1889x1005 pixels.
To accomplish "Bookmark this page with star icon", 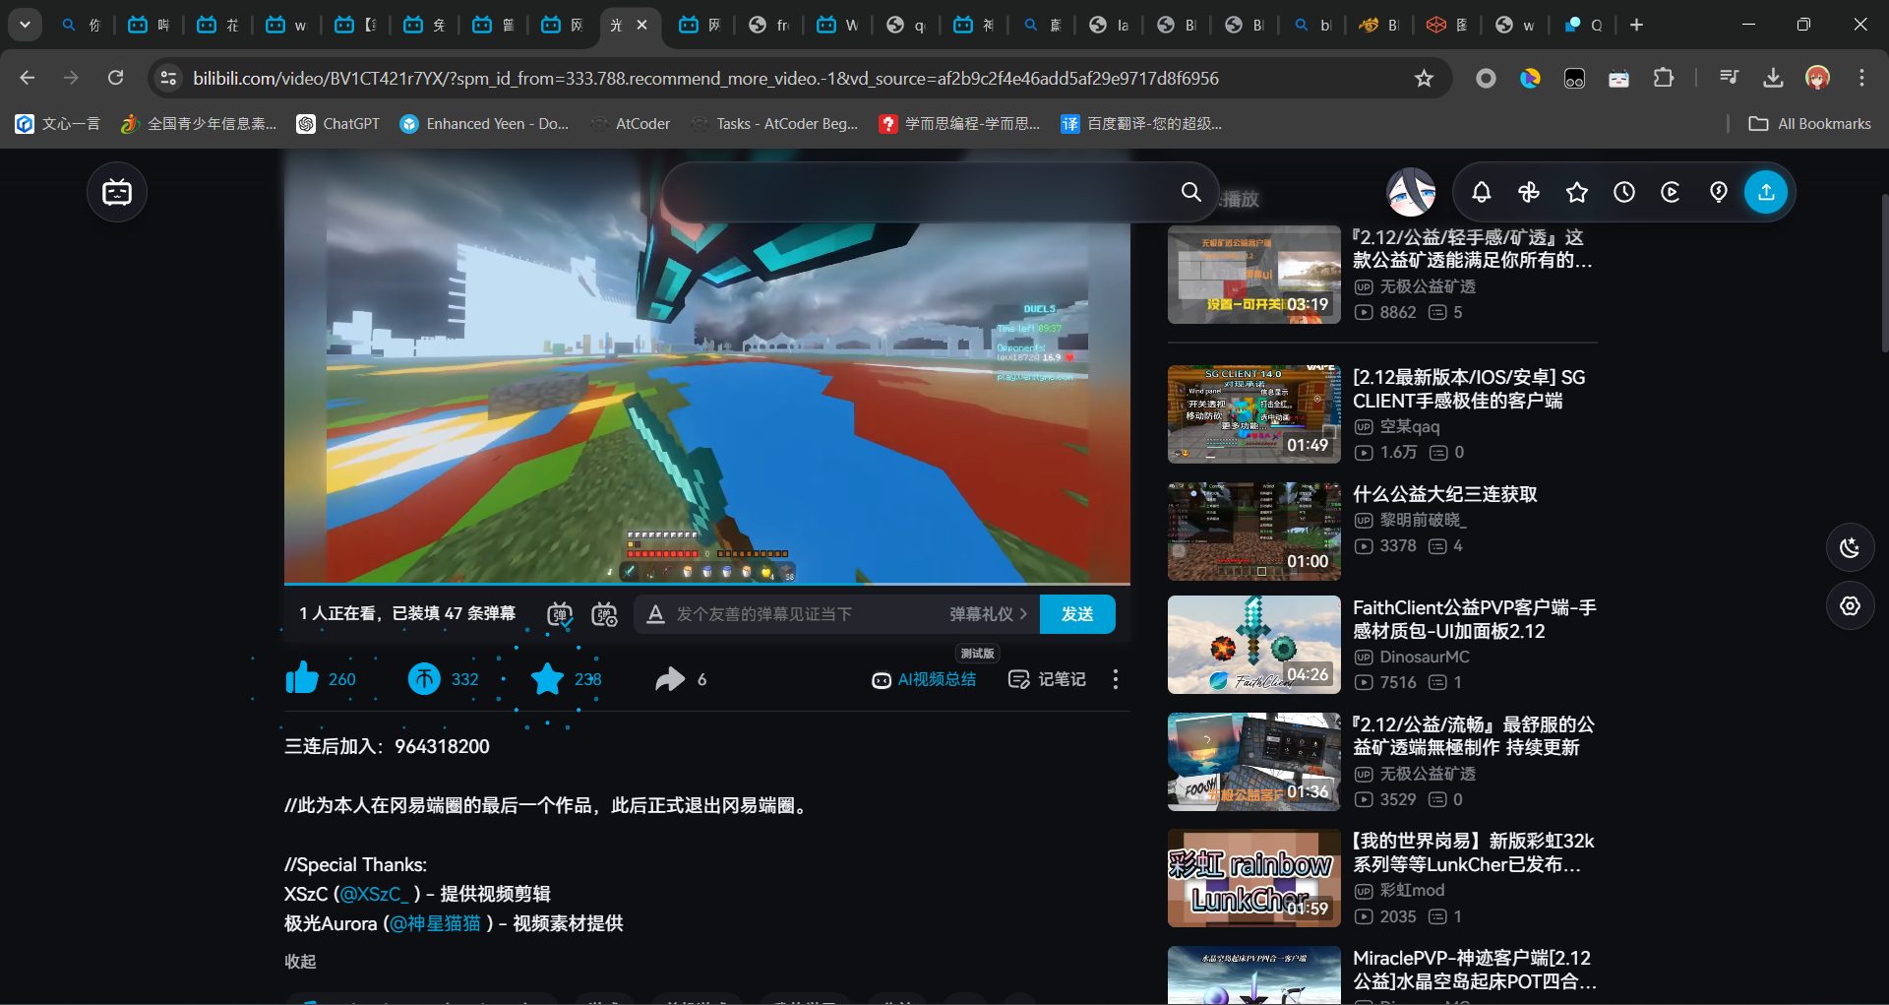I will [1423, 78].
